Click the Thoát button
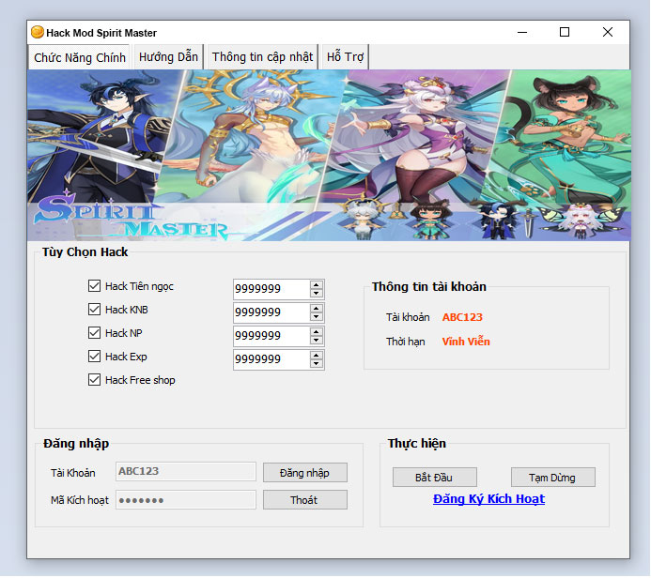The height and width of the screenshot is (578, 651). [304, 500]
